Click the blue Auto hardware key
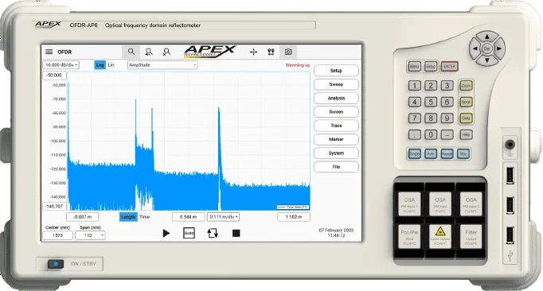This screenshot has height=291, width=543. pyautogui.click(x=431, y=153)
